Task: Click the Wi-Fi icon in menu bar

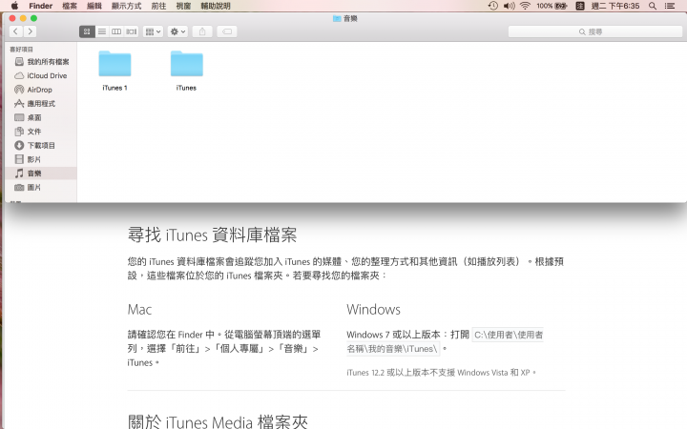Action: pos(525,6)
